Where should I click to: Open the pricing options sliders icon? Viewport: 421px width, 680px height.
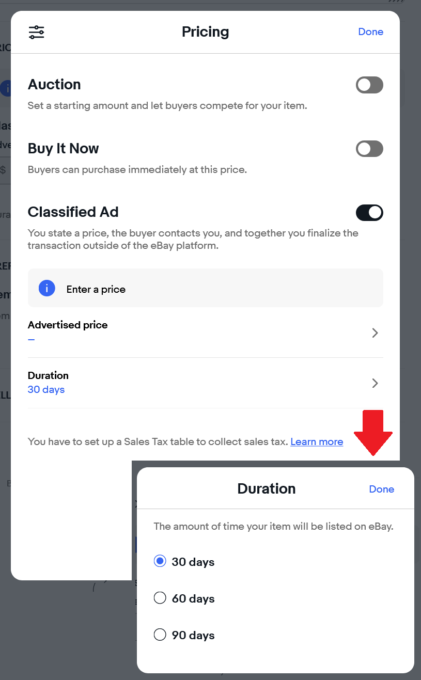click(x=36, y=32)
